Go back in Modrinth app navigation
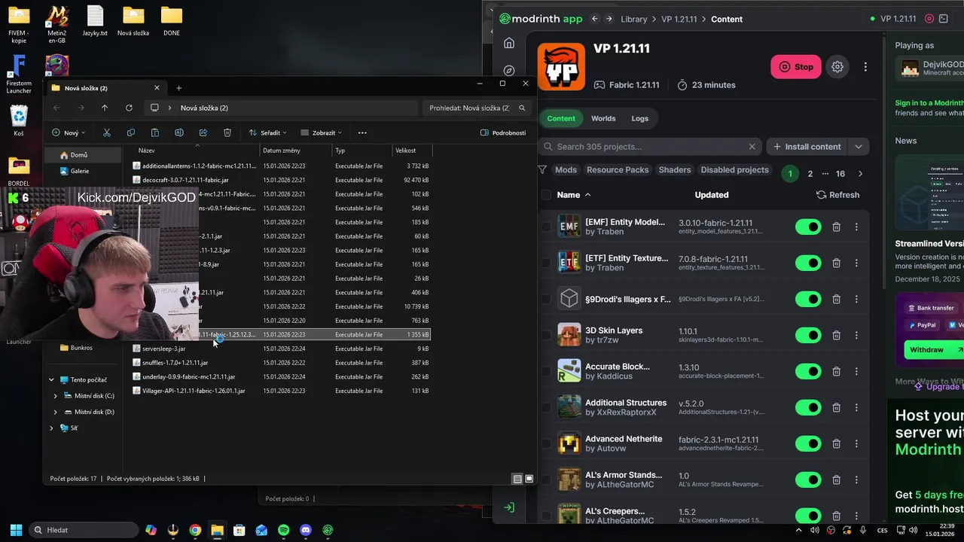The width and height of the screenshot is (964, 542). pyautogui.click(x=595, y=19)
